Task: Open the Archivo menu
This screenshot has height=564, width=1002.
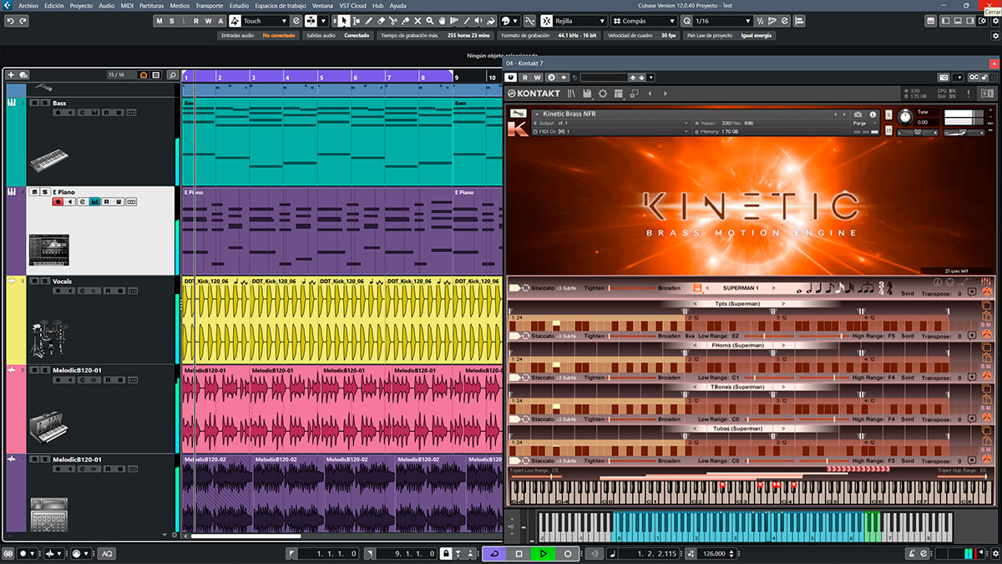Action: (29, 5)
